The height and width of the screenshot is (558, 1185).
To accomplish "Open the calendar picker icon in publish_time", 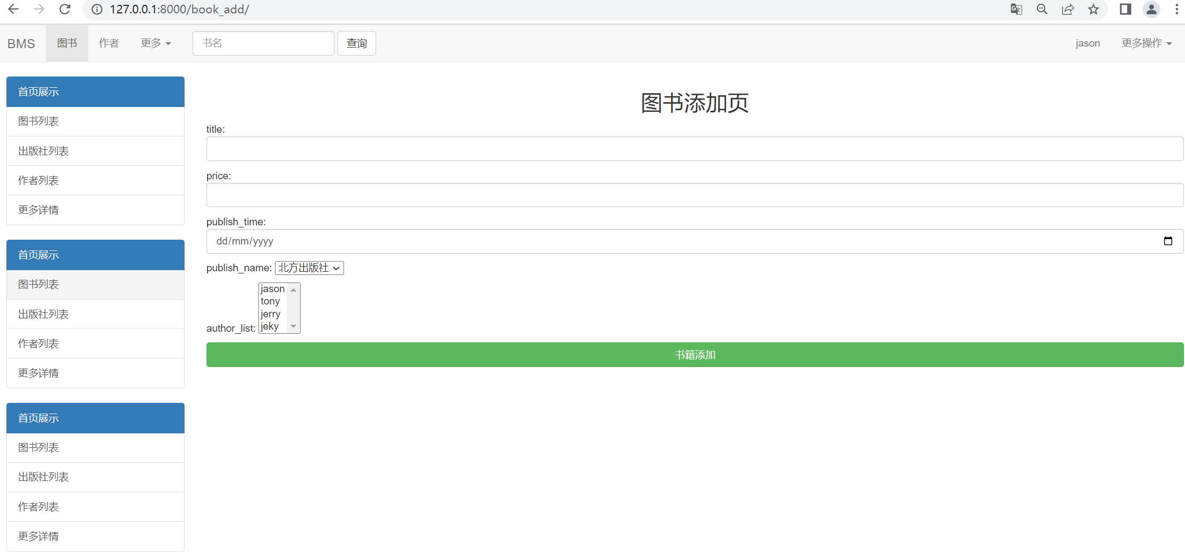I will point(1168,241).
